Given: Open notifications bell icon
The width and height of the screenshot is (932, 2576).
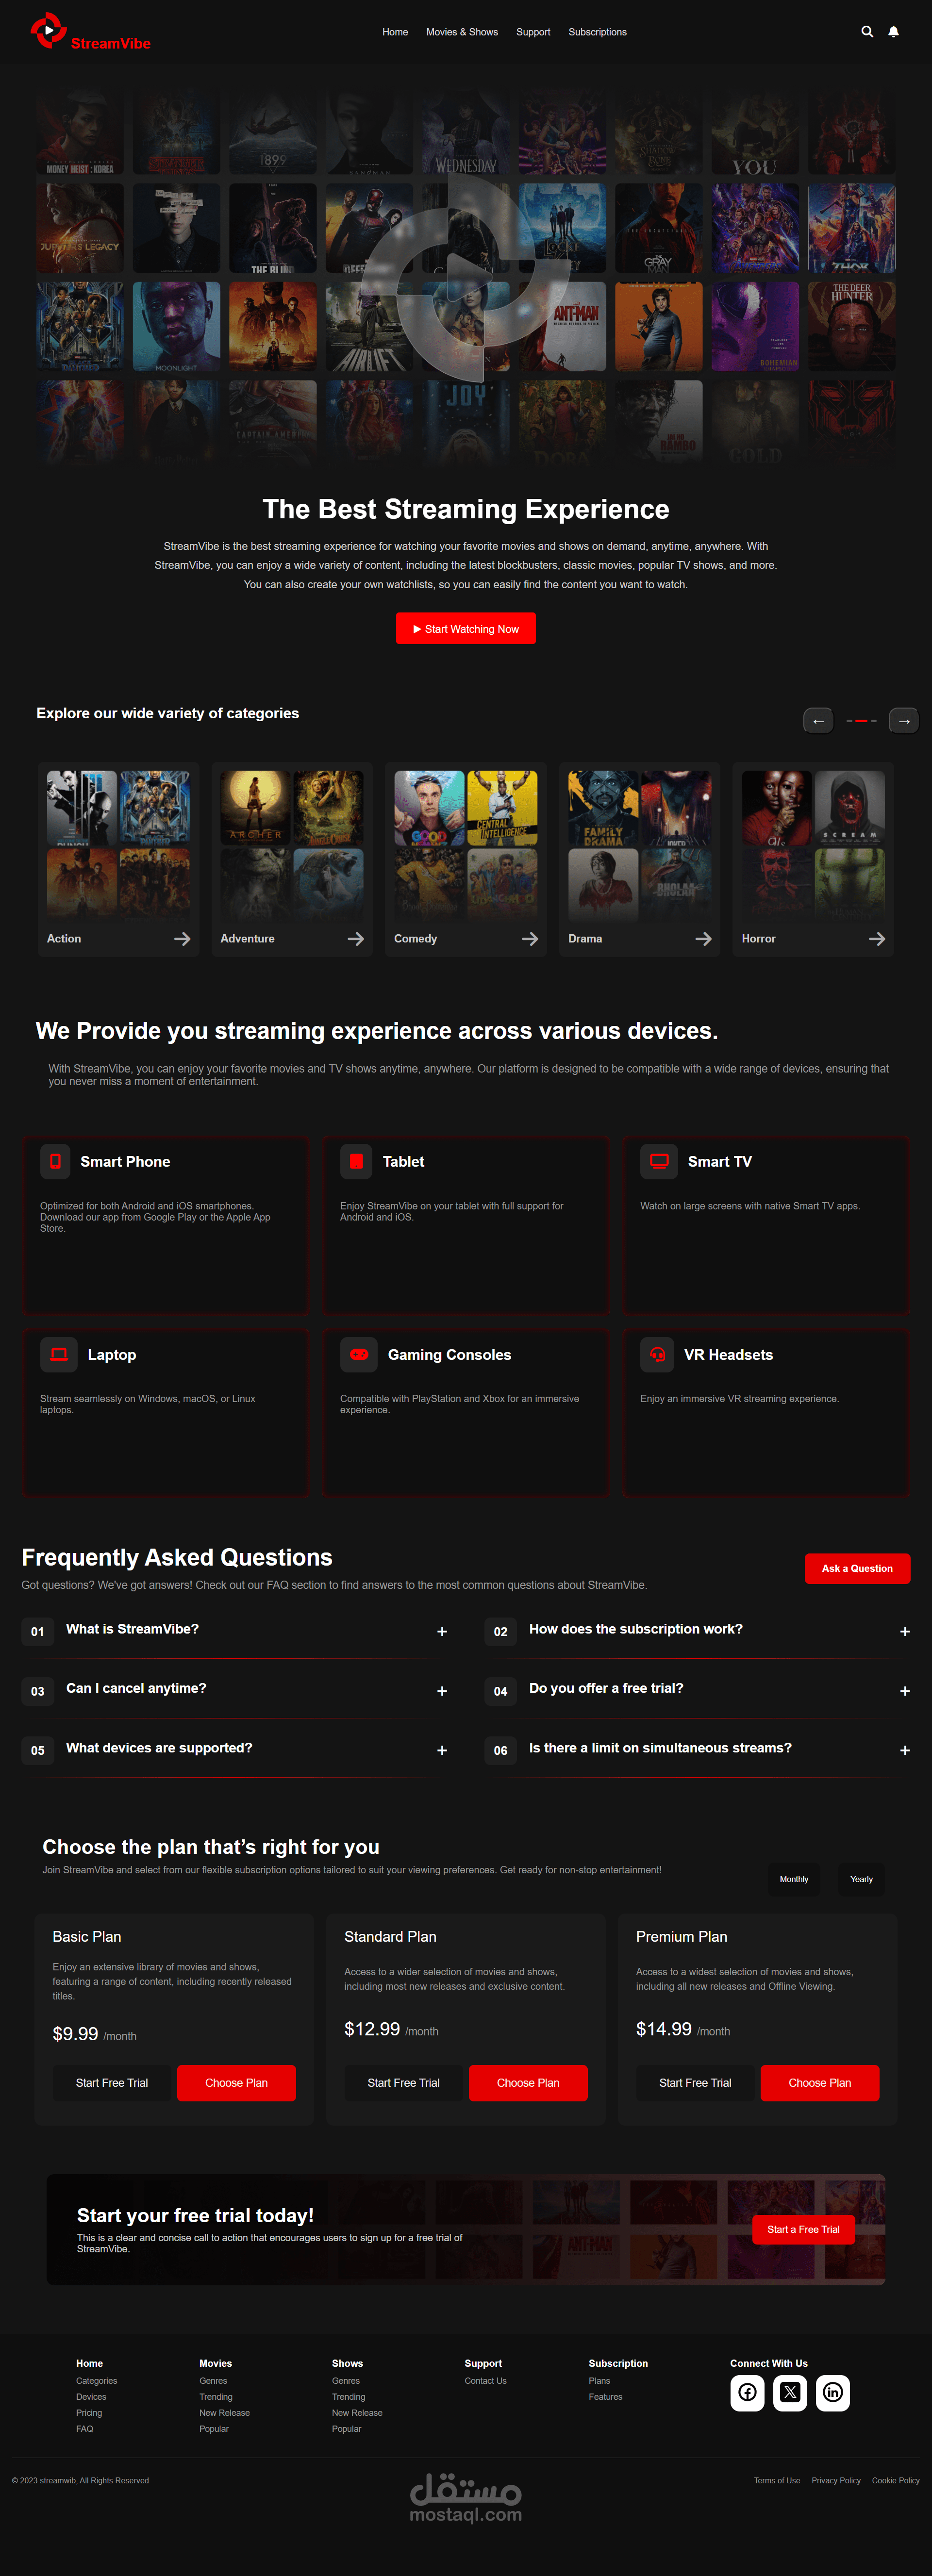Looking at the screenshot, I should 894,32.
